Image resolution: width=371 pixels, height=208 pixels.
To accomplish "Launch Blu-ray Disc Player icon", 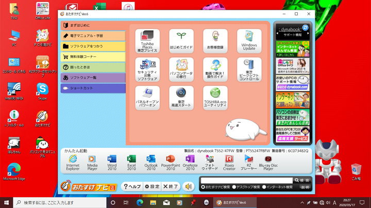I will [x=268, y=163].
